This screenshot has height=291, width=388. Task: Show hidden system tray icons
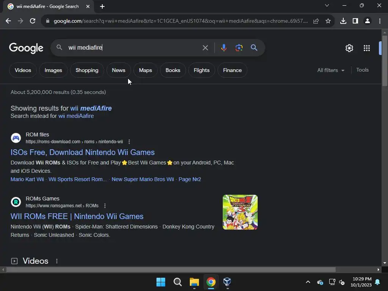pos(308,282)
